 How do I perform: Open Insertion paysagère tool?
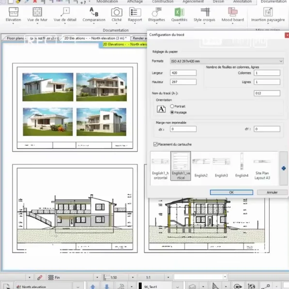point(268,15)
